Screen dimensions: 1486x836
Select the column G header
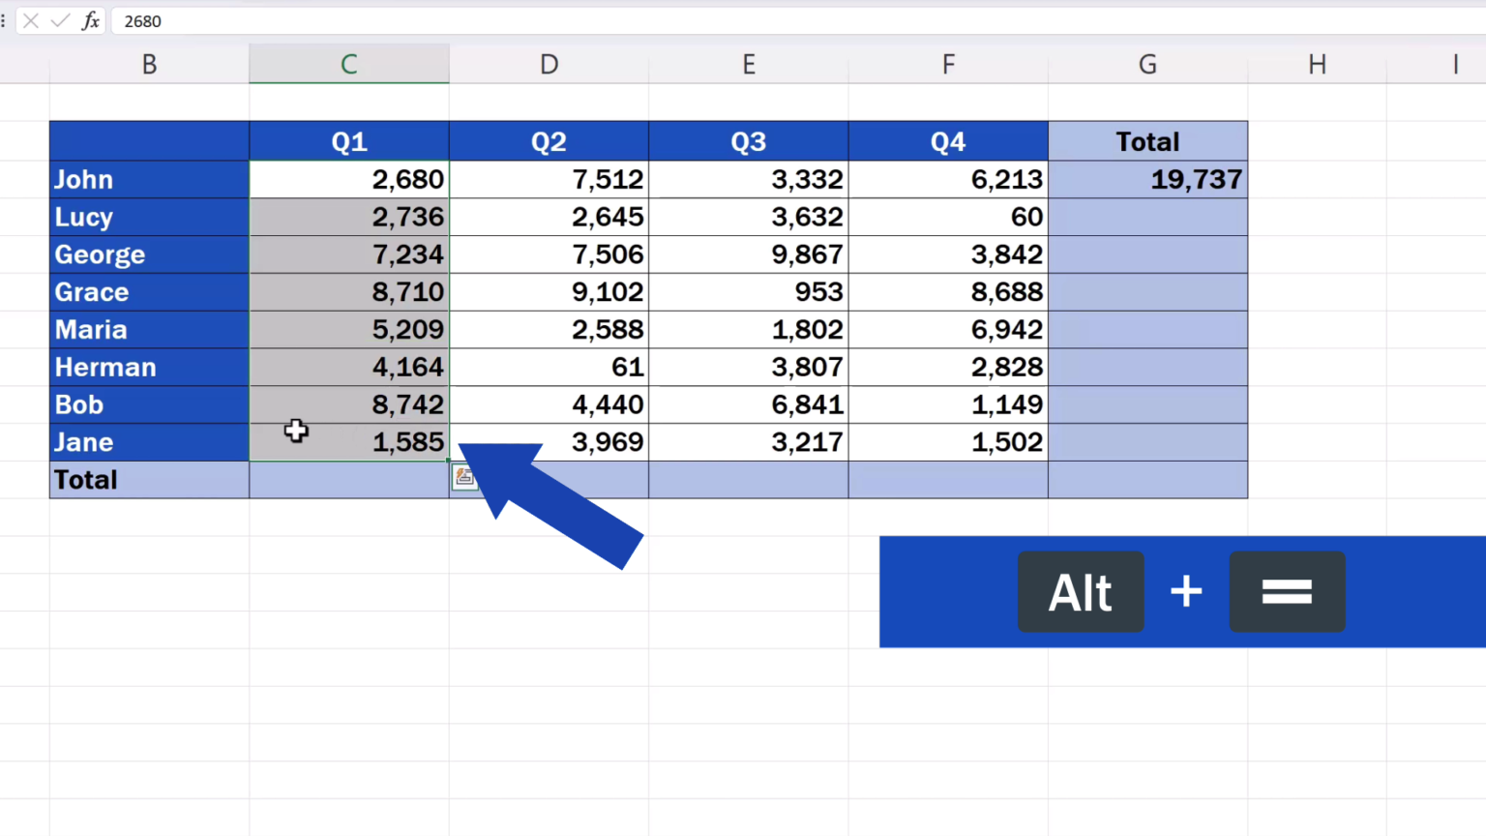[x=1147, y=63]
